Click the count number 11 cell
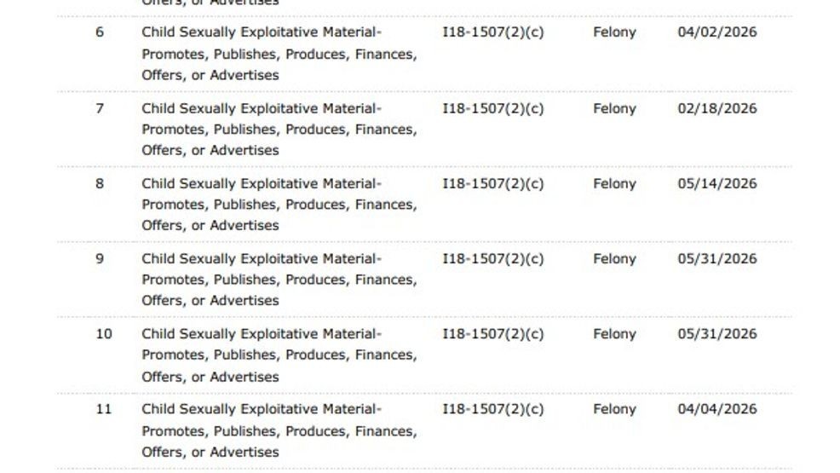 pyautogui.click(x=104, y=409)
